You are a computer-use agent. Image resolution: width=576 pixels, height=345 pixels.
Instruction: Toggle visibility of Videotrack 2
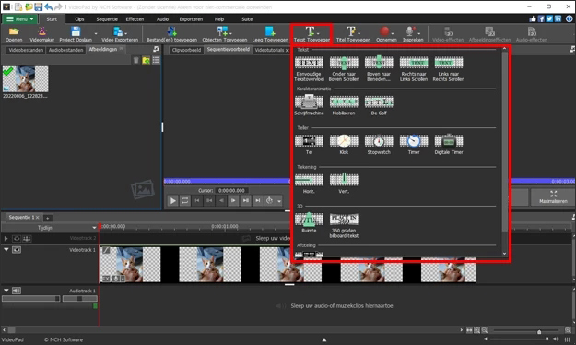[17, 238]
